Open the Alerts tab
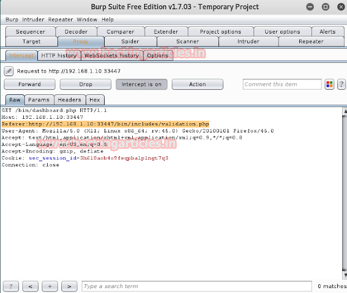Image resolution: width=347 pixels, height=293 pixels. point(327,31)
